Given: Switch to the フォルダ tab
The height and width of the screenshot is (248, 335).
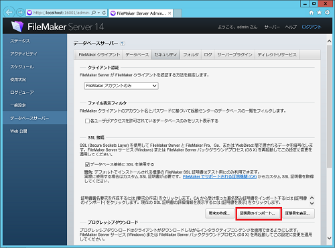Looking at the screenshot, I should click(191, 55).
